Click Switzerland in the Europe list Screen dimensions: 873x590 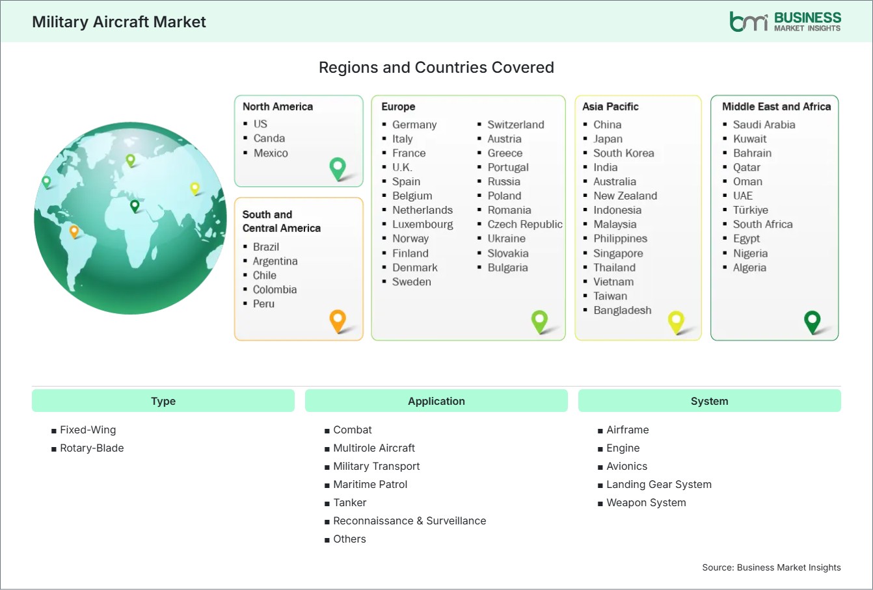click(516, 125)
